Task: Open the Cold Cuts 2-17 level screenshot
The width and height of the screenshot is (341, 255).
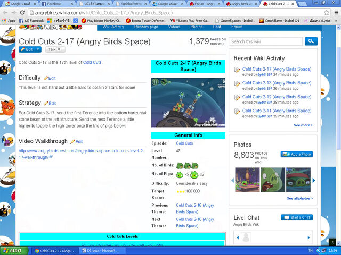Action: click(x=188, y=103)
